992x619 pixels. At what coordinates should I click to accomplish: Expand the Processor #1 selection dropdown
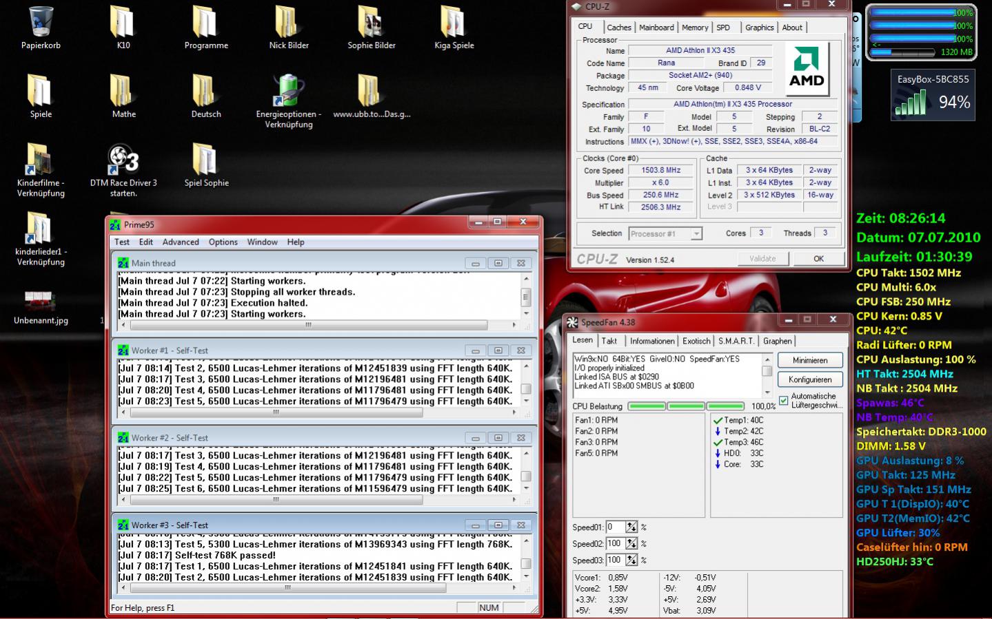pyautogui.click(x=696, y=234)
